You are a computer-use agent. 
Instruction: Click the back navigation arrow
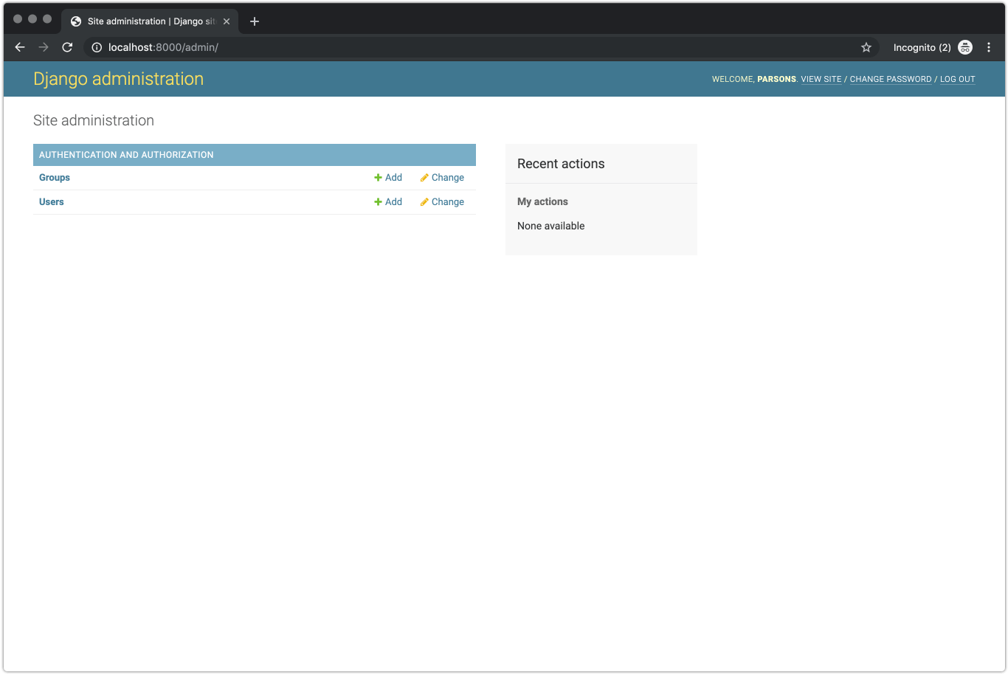(19, 46)
